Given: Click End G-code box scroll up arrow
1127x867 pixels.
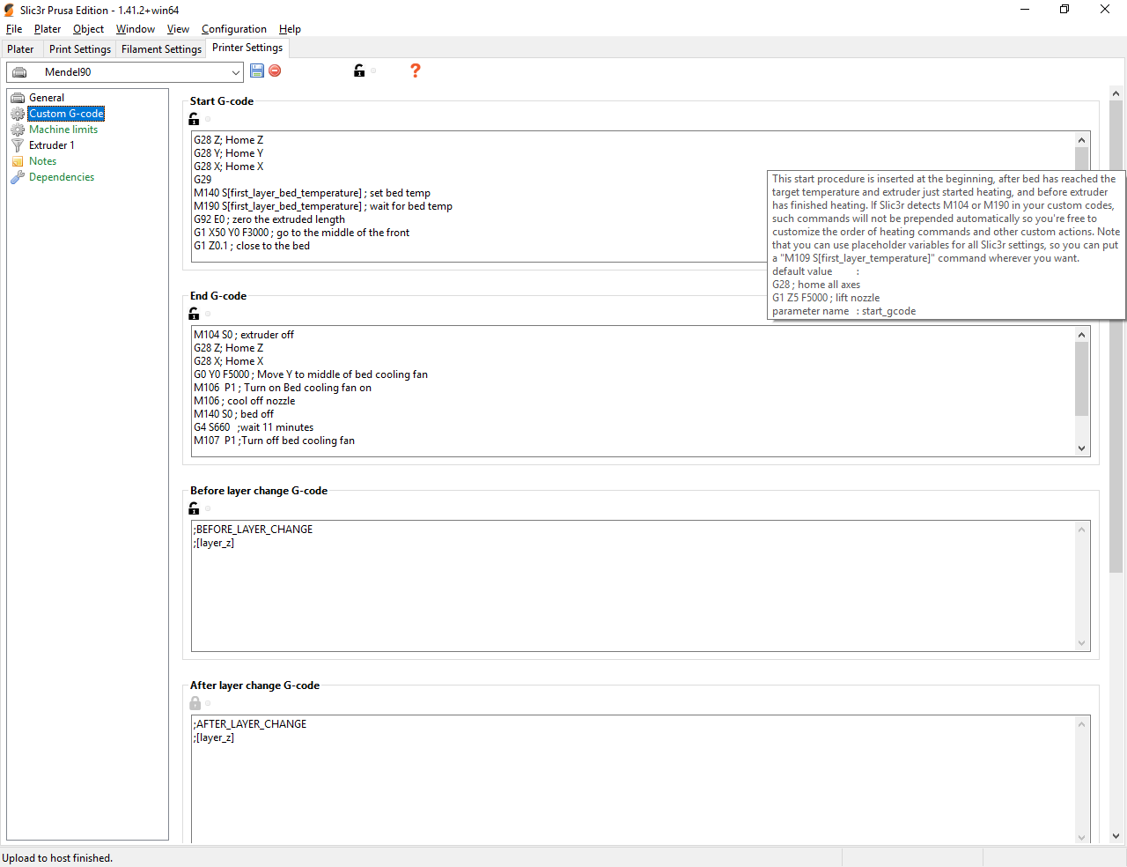Looking at the screenshot, I should click(x=1081, y=334).
